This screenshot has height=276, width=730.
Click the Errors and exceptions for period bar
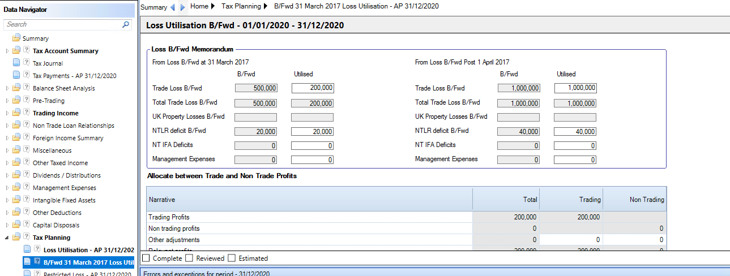coord(434,273)
